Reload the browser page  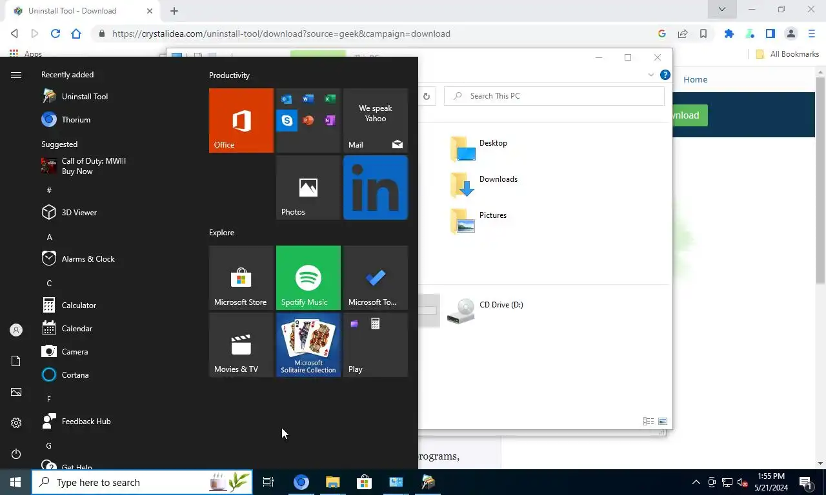pos(55,34)
